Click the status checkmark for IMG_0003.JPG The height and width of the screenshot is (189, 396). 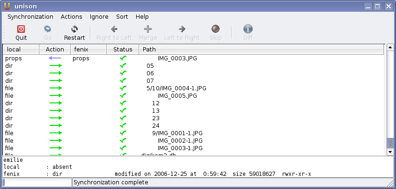(123, 58)
